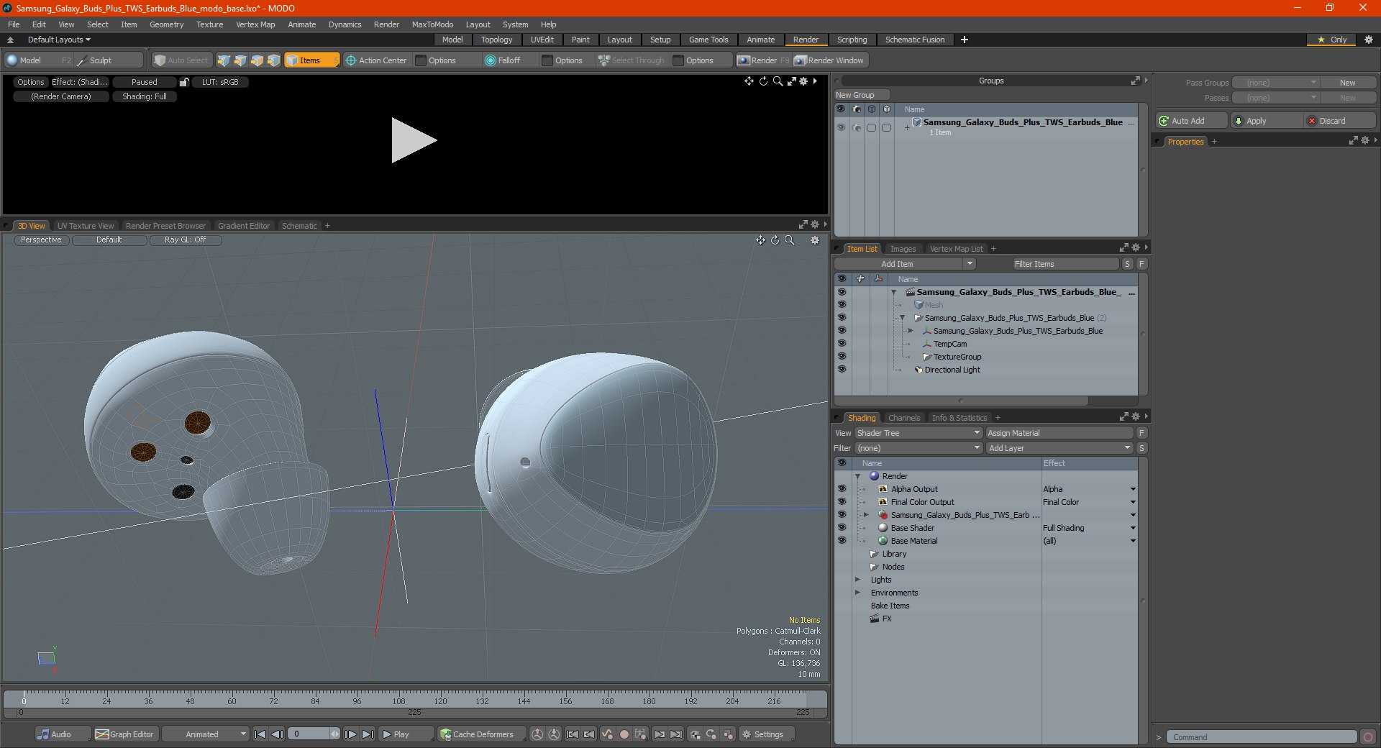The width and height of the screenshot is (1381, 748).
Task: Open the Animated keying dropdown
Action: 205,734
